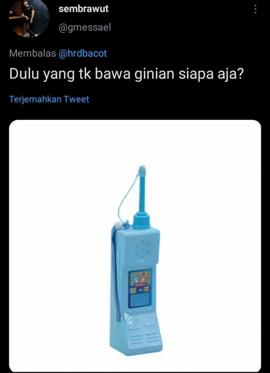Click the speaker holes on toy phone
This screenshot has width=270, height=373.
(143, 248)
